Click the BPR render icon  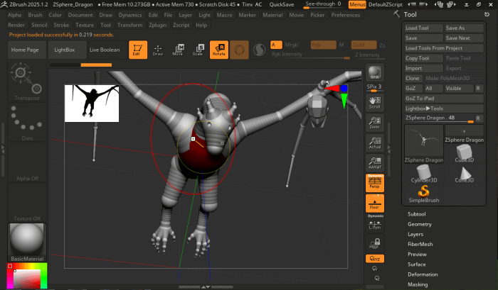pyautogui.click(x=374, y=74)
